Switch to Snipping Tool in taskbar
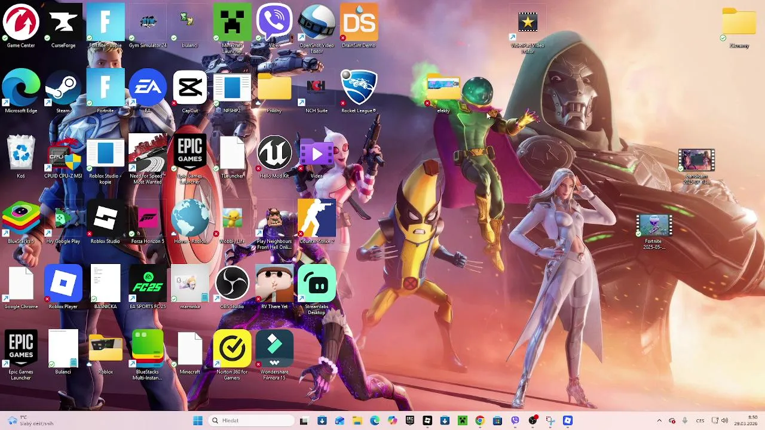Viewport: 765px width, 430px height. (x=550, y=420)
